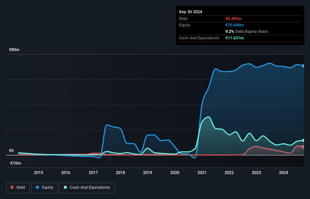
Task: Click the 2024 x-axis label
Action: pos(284,173)
